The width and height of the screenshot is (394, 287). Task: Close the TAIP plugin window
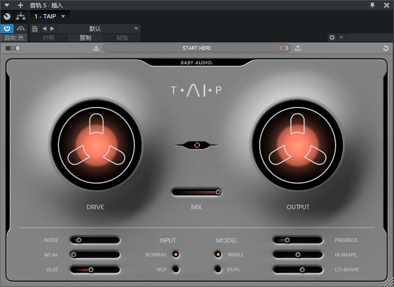pyautogui.click(x=387, y=5)
